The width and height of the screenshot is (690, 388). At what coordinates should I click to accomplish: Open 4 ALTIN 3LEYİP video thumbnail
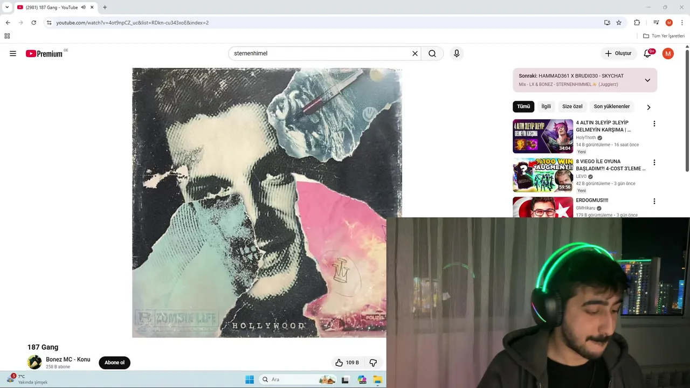[x=543, y=136]
